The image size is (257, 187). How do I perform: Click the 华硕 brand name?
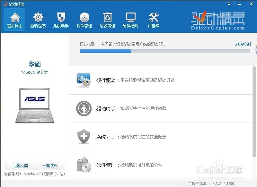click(35, 64)
